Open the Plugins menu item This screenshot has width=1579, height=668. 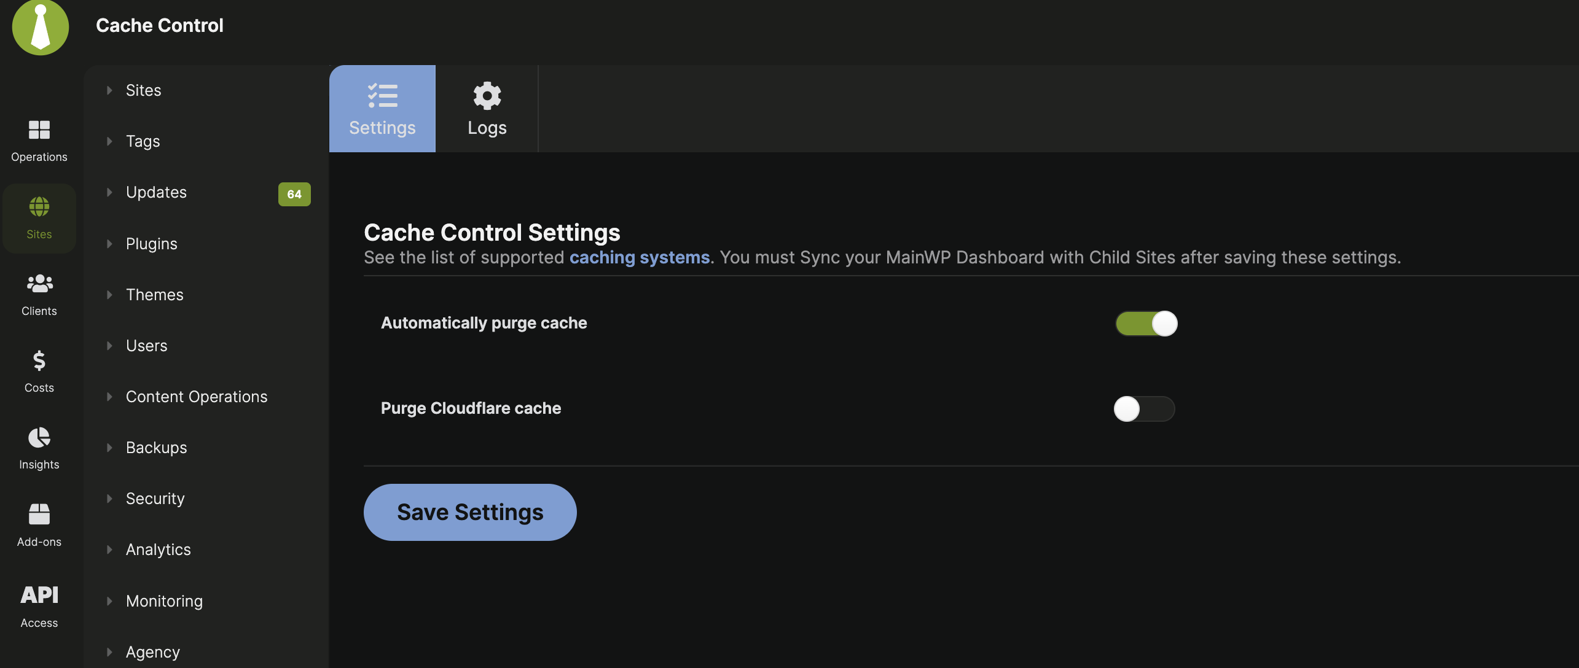pyautogui.click(x=151, y=244)
